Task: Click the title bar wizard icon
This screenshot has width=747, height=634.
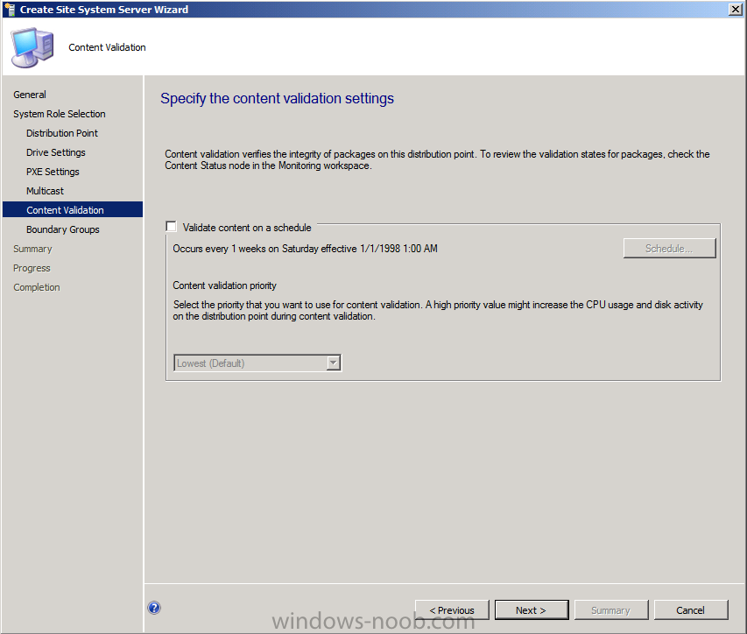Action: (10, 10)
